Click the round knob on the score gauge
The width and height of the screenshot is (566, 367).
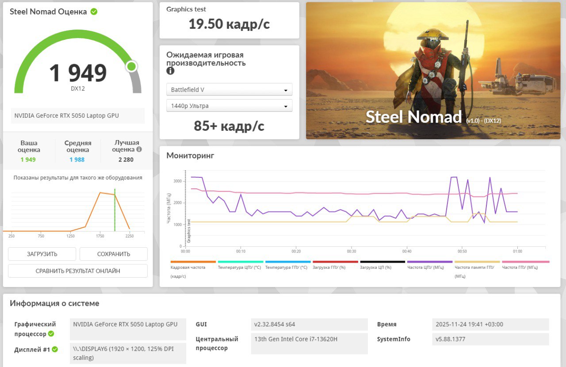(131, 66)
